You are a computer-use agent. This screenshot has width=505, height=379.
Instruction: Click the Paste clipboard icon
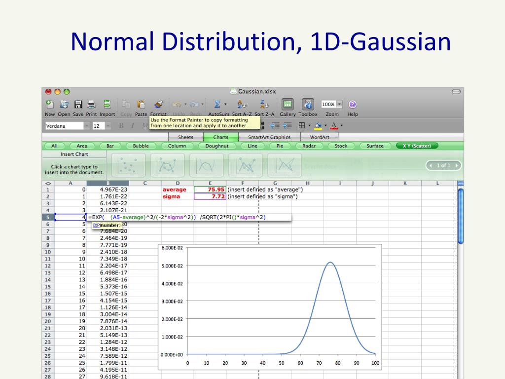click(141, 104)
